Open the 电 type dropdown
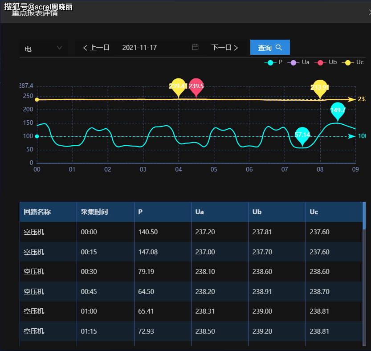Viewport: 371px width, 351px height. click(x=43, y=48)
